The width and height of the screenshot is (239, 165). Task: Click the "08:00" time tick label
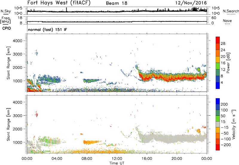(x=87, y=159)
